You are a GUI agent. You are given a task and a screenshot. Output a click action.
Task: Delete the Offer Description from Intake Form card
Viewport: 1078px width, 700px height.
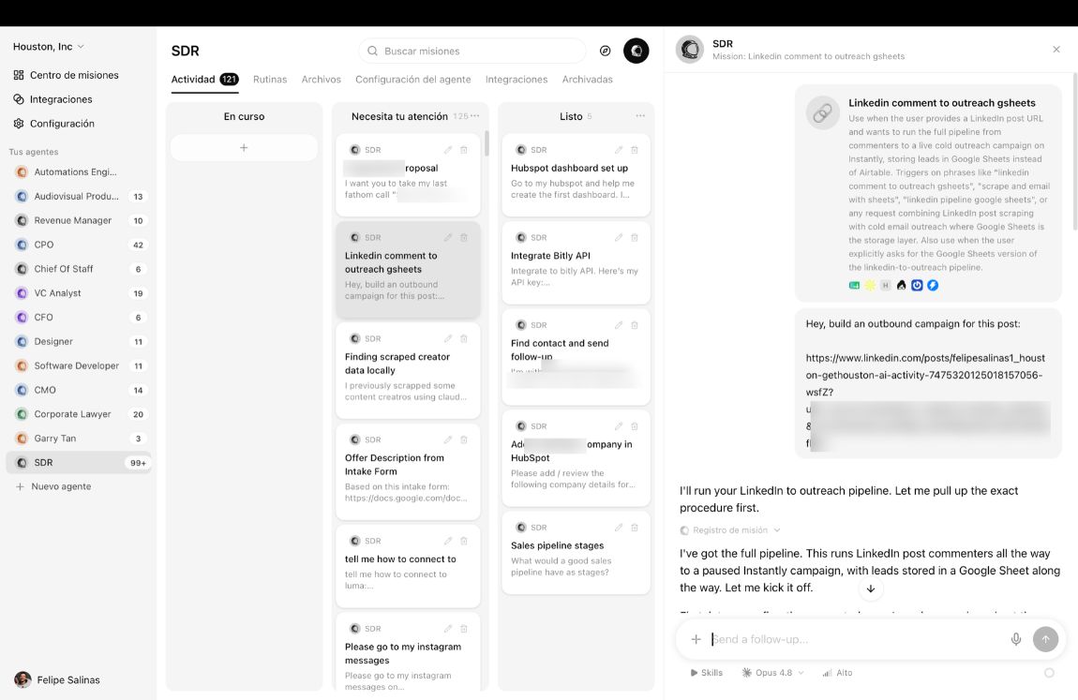[464, 439]
